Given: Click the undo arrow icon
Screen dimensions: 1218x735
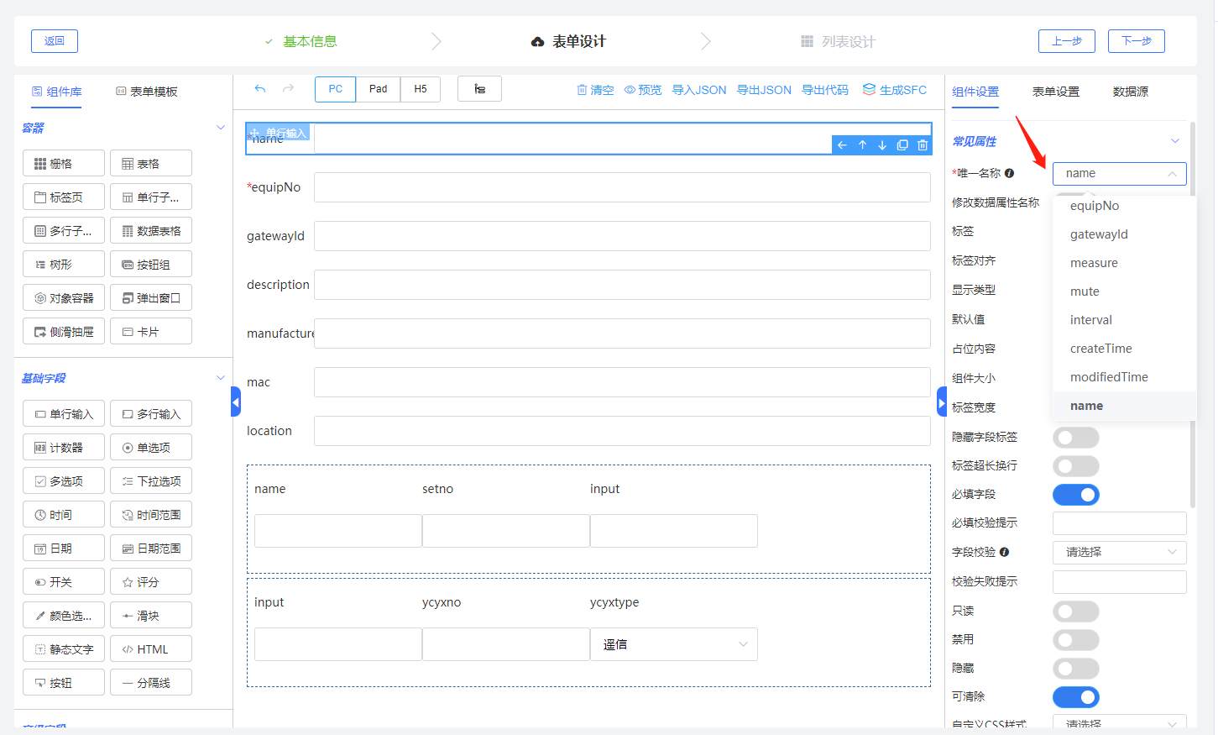Looking at the screenshot, I should point(260,89).
